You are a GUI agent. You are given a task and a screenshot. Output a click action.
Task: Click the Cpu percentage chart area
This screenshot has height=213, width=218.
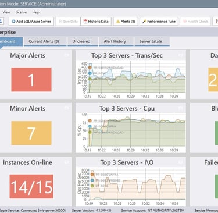137,130
